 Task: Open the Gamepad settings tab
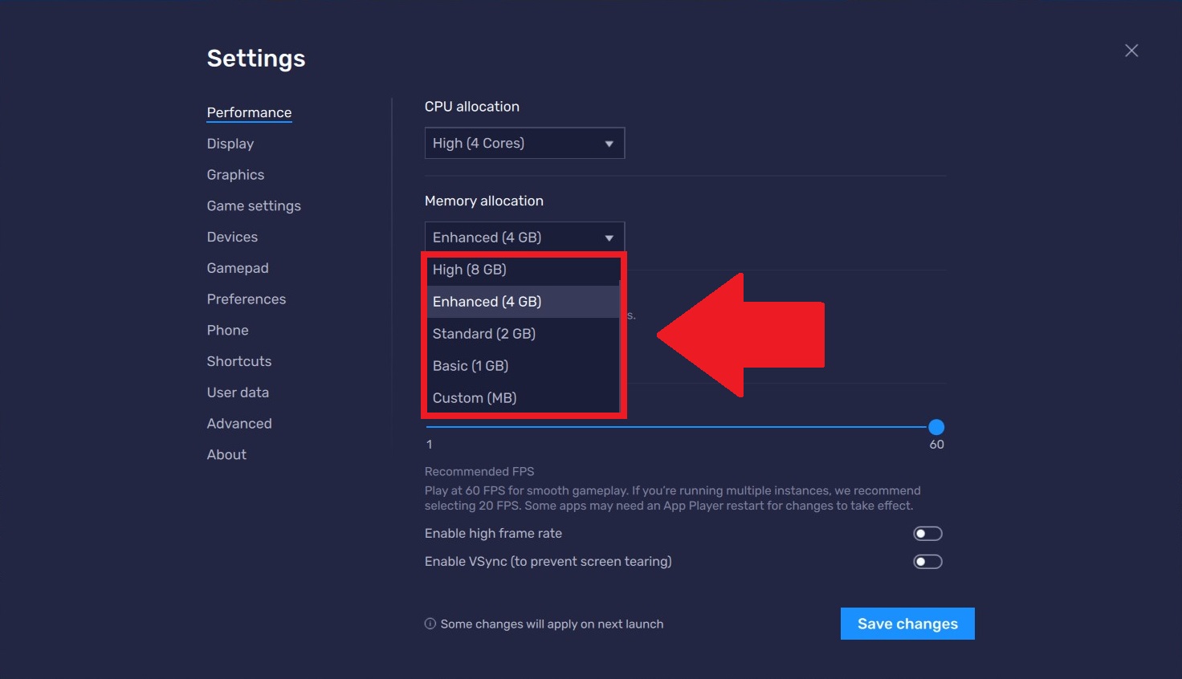click(x=238, y=268)
